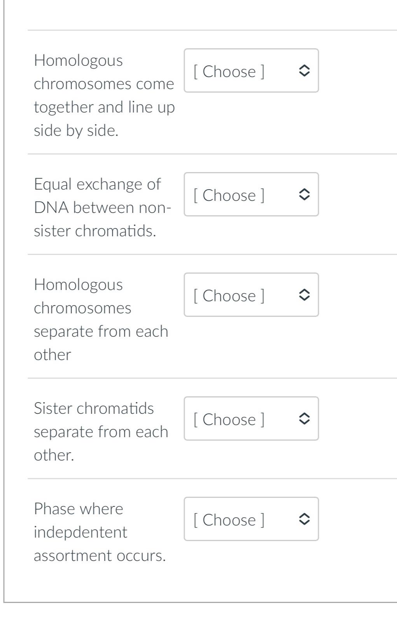The width and height of the screenshot is (397, 617).
Task: Select the [ Choose ] placeholder text in first box
Action: coord(229,71)
